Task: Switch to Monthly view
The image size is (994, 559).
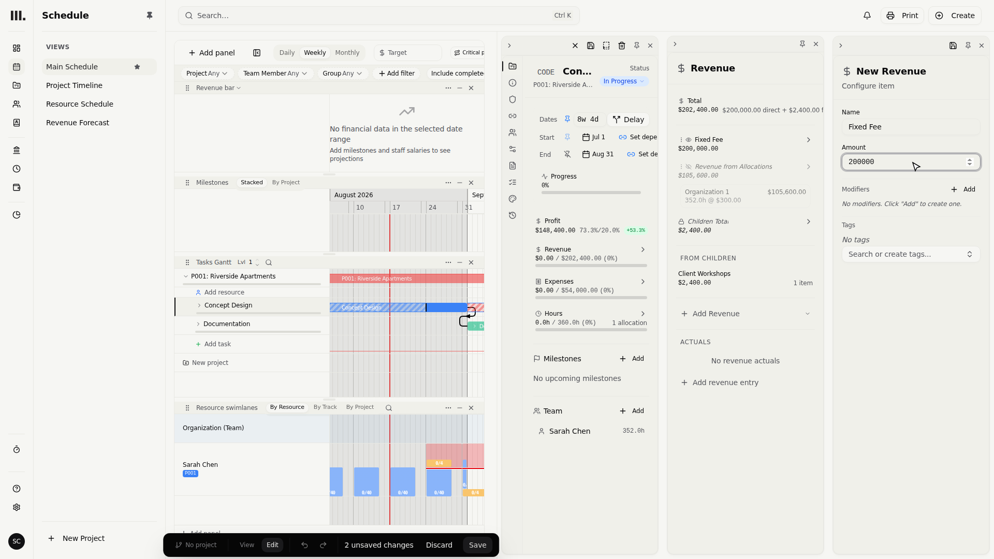Action: 347,53
